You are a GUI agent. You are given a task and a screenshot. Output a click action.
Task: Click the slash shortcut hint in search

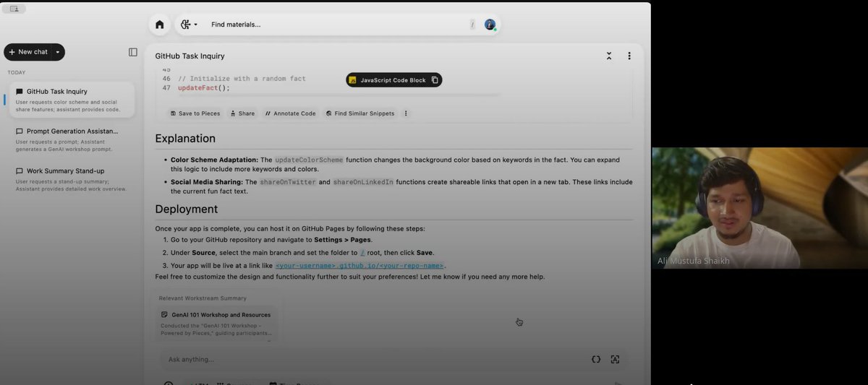(x=472, y=25)
